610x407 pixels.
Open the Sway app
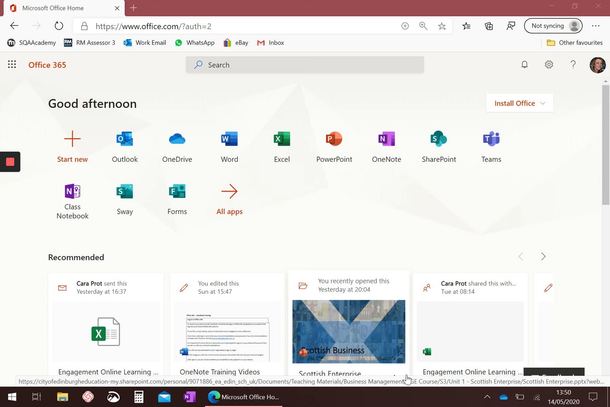click(125, 199)
